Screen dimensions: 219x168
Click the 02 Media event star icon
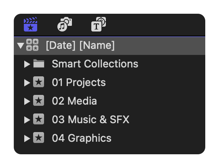[38, 101]
